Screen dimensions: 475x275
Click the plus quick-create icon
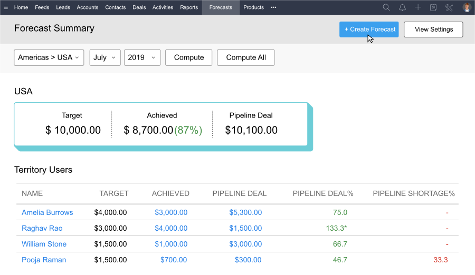[418, 7]
